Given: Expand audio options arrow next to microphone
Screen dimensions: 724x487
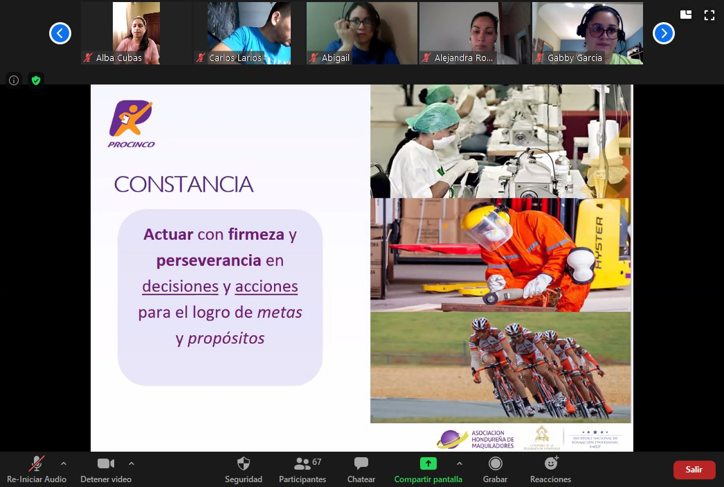Looking at the screenshot, I should tap(64, 463).
